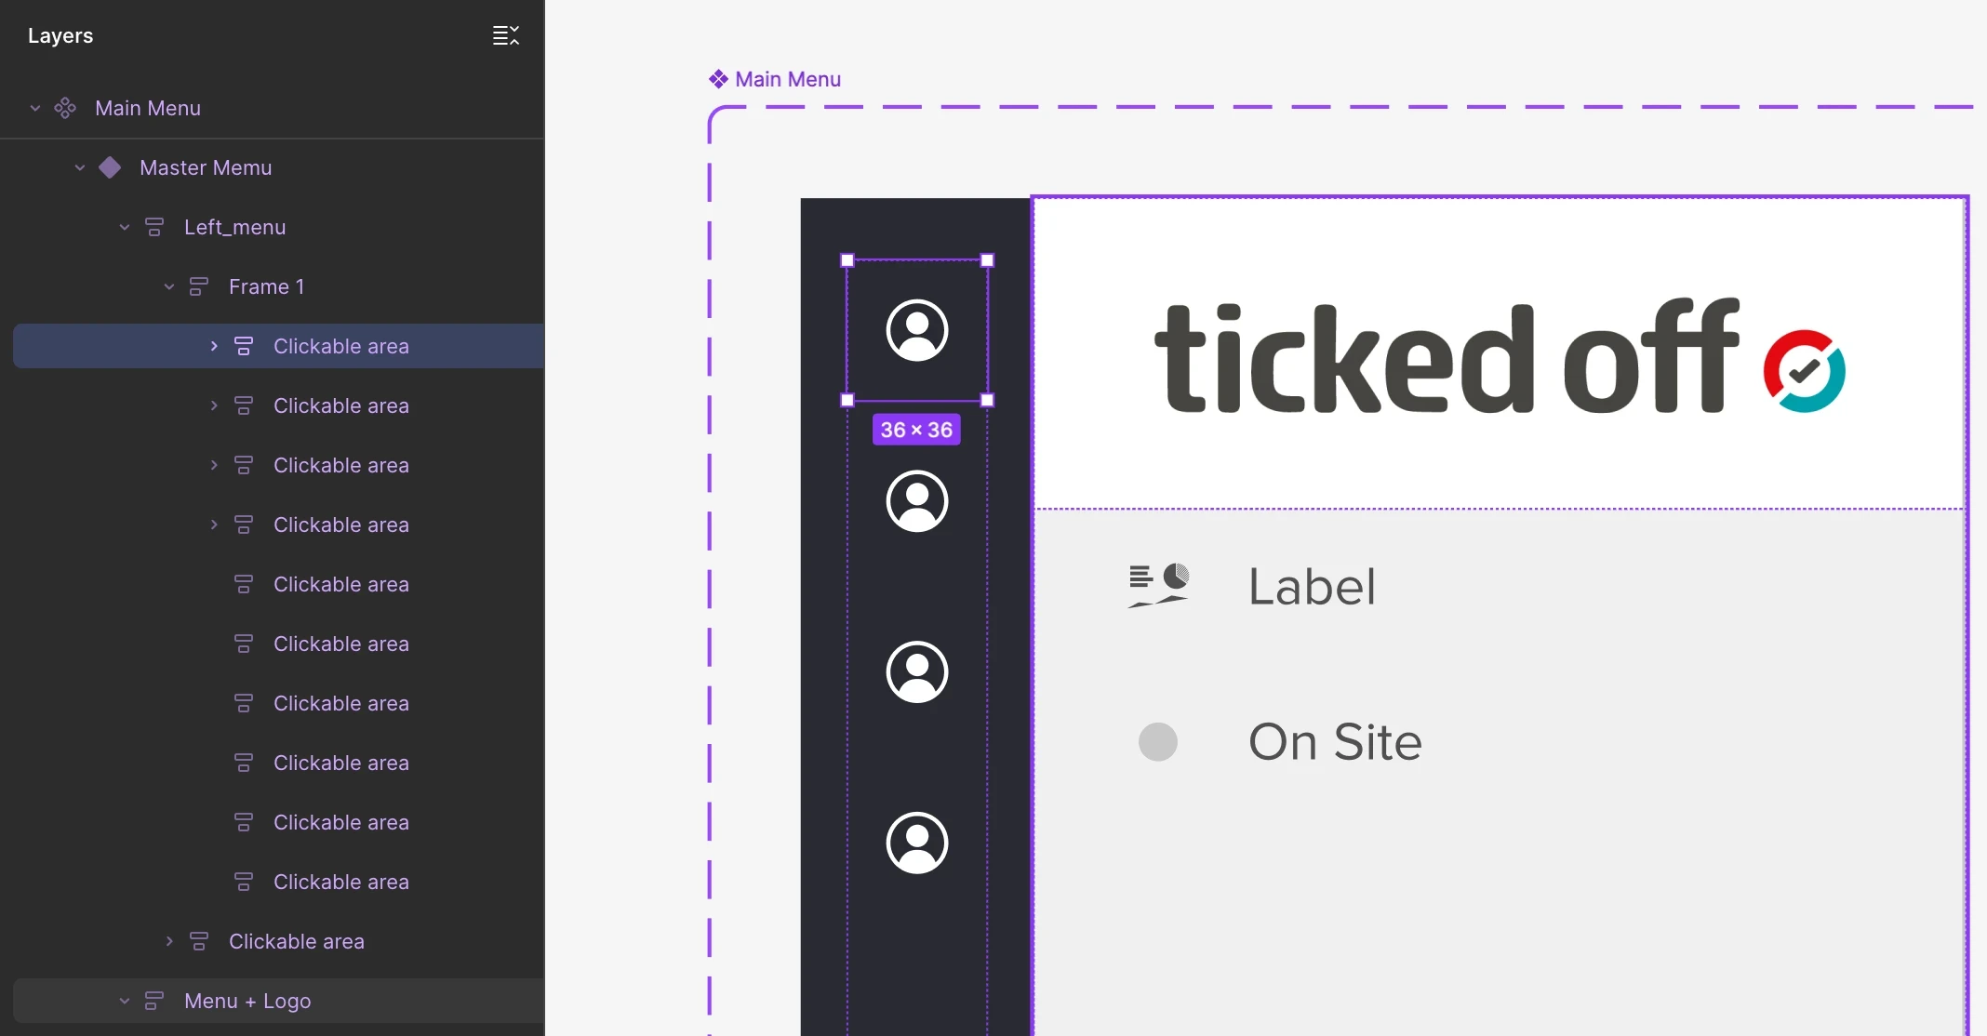
Task: Click the On Site menu text
Action: [1335, 742]
